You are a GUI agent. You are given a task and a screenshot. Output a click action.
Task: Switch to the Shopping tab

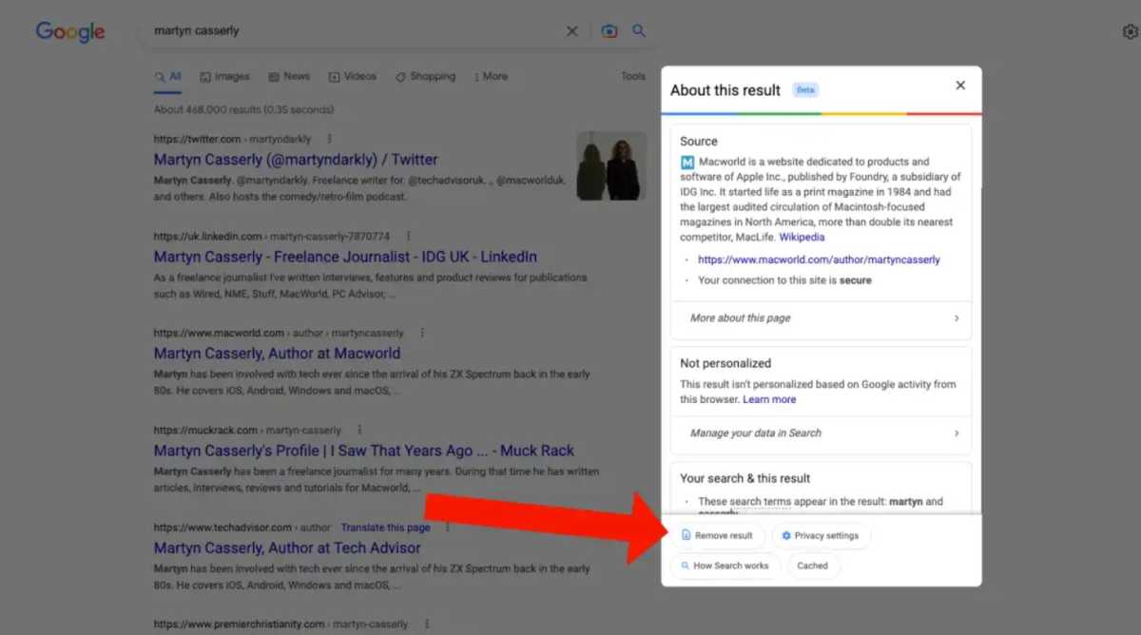pyautogui.click(x=425, y=77)
